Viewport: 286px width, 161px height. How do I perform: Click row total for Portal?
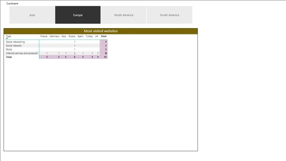106,50
